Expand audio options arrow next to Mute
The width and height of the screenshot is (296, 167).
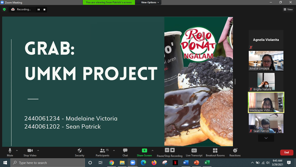[17, 150]
